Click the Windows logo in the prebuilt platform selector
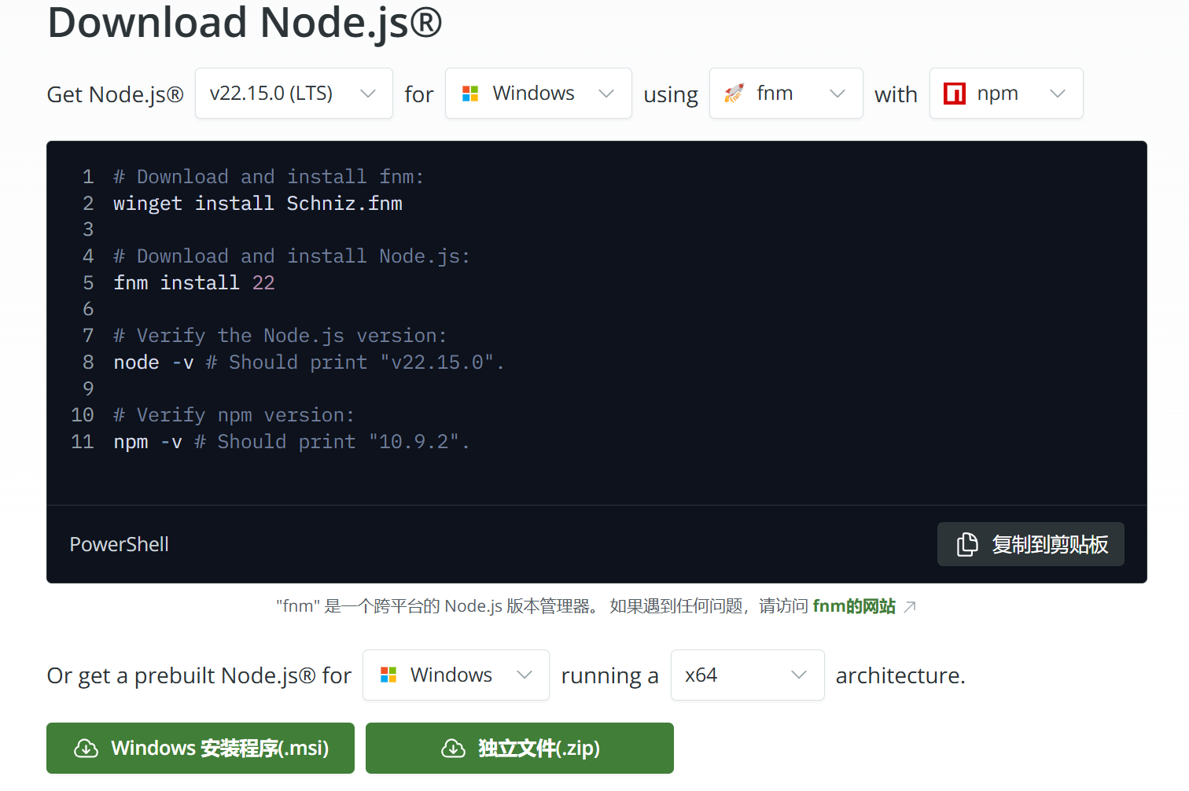Viewport: 1189px width, 791px height. (388, 675)
